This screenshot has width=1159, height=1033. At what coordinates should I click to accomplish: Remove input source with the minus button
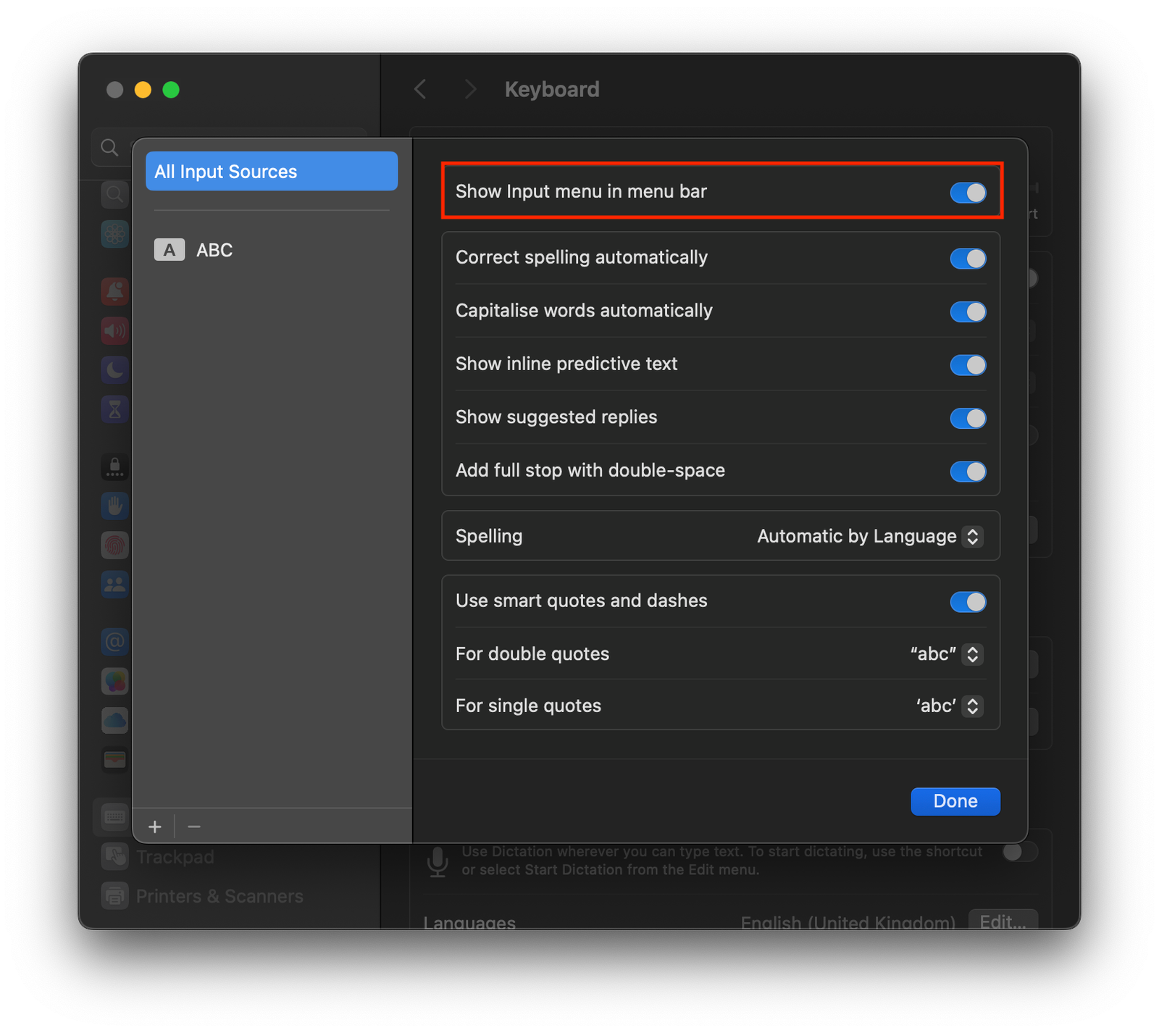pyautogui.click(x=193, y=827)
